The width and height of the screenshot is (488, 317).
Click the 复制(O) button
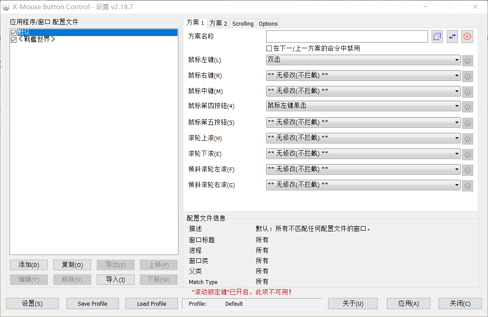pyautogui.click(x=72, y=265)
